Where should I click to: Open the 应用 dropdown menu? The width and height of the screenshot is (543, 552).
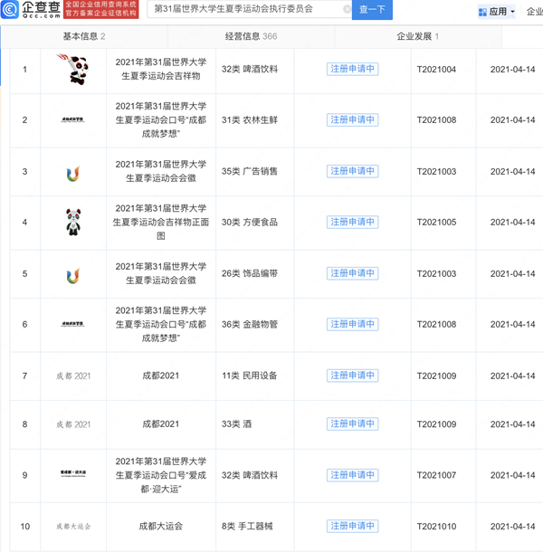point(497,12)
